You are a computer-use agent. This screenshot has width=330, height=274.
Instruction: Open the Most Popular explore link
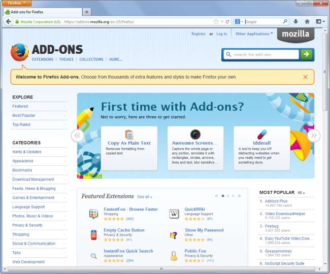point(23,116)
